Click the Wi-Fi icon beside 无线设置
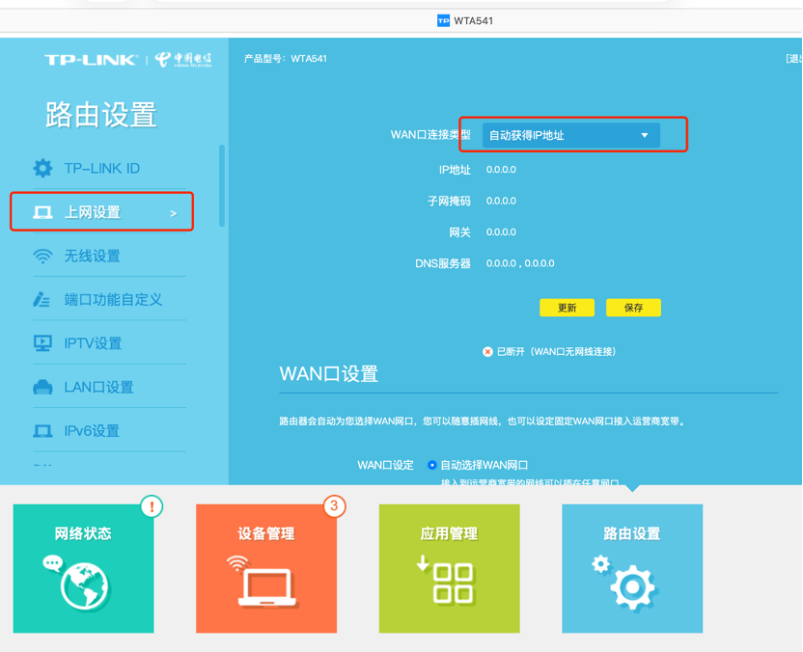803x652 pixels. pyautogui.click(x=42, y=256)
